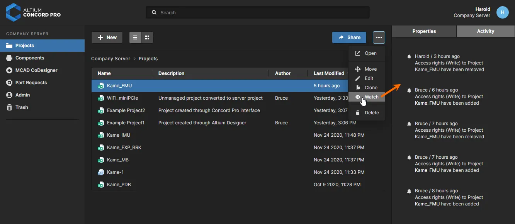This screenshot has width=515, height=224.
Task: Choose Move from the context menu
Action: coord(367,69)
